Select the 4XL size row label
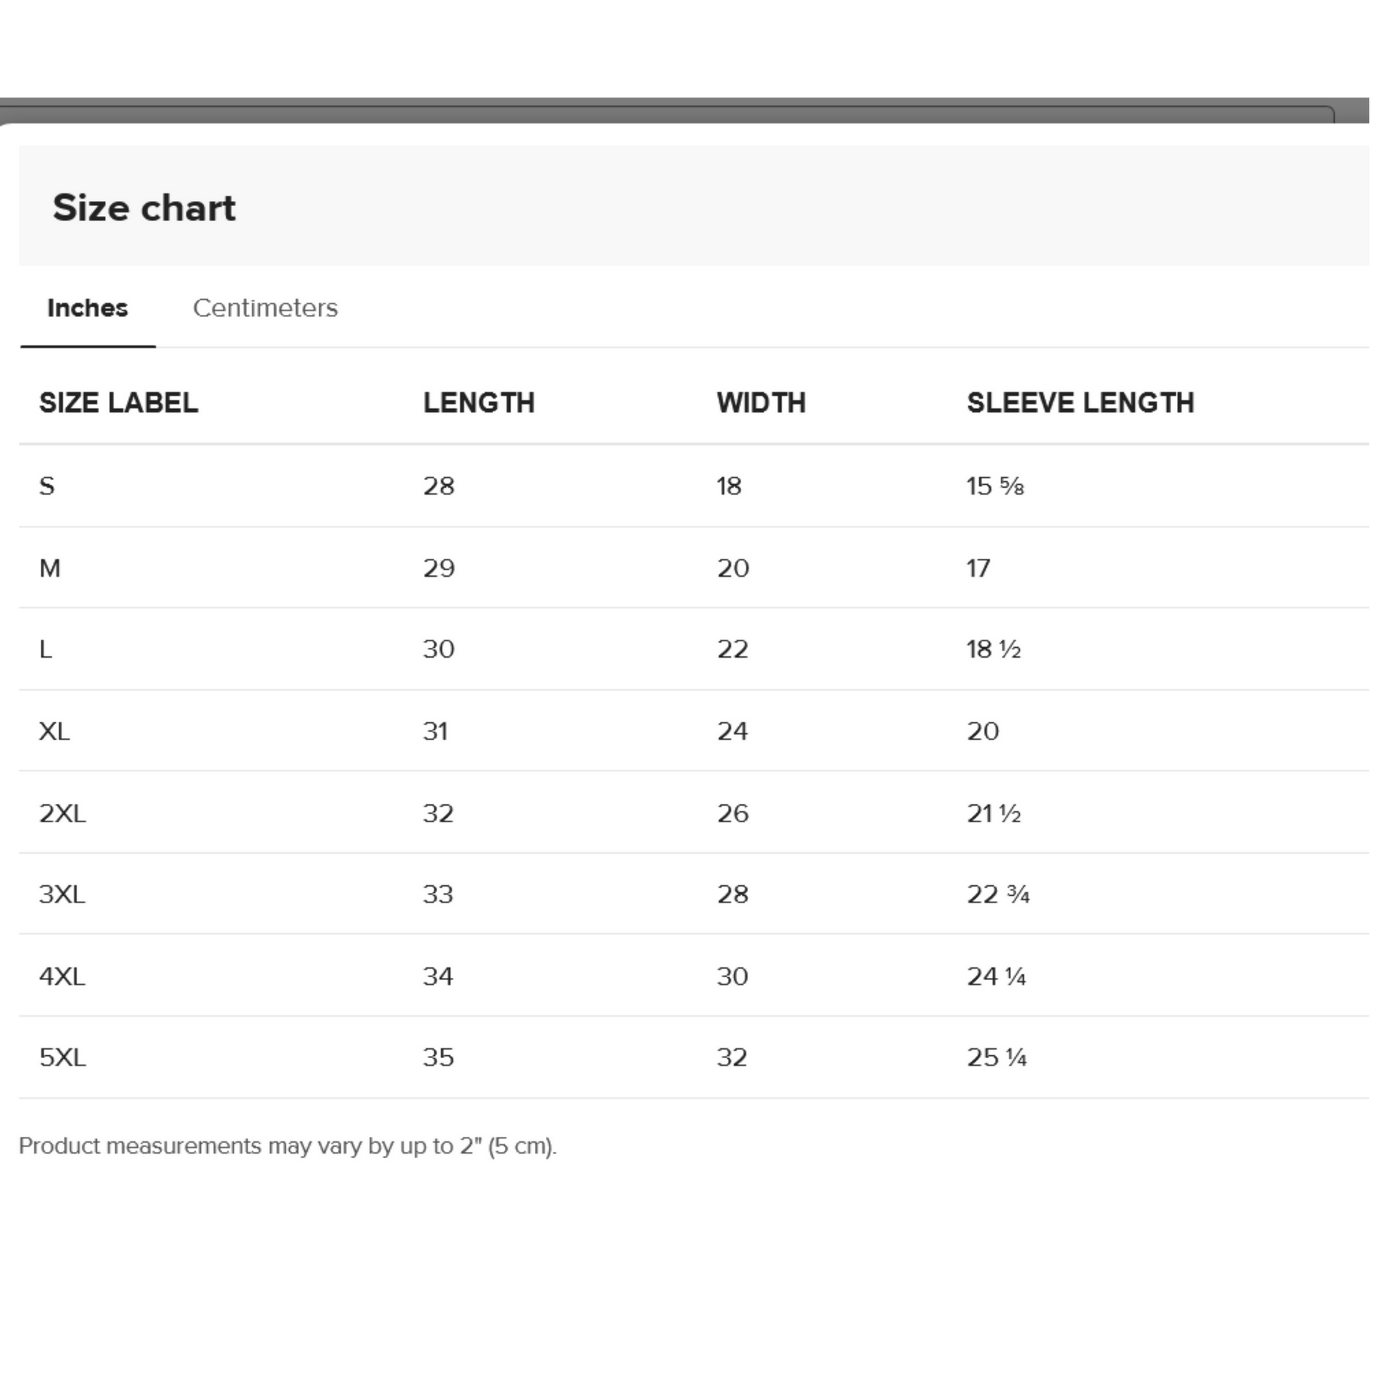This screenshot has width=1396, height=1396. (x=62, y=977)
